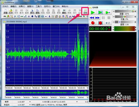Image resolution: width=139 pixels, height=107 pixels.
Task: Increase speed with the 速度 plus button
Action: tap(135, 22)
